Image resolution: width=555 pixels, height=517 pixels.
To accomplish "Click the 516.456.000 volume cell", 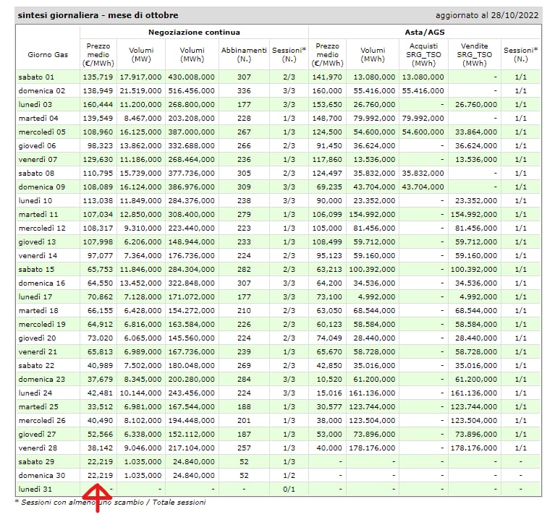I will [x=191, y=91].
